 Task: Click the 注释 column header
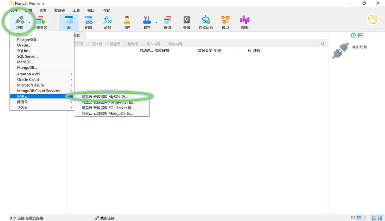257,51
